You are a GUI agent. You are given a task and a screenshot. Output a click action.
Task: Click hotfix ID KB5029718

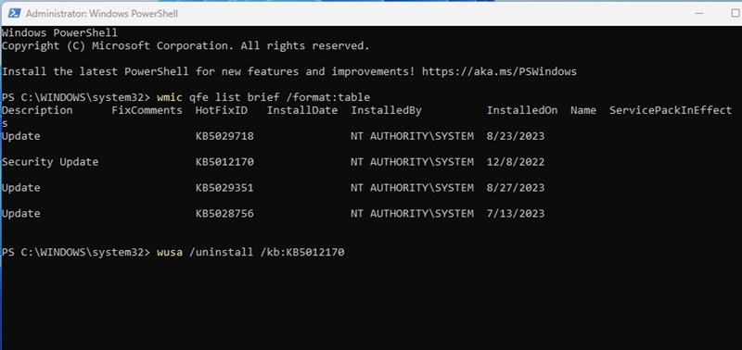[224, 136]
